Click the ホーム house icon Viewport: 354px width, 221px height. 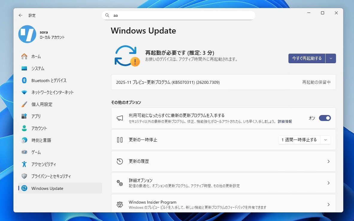(24, 56)
